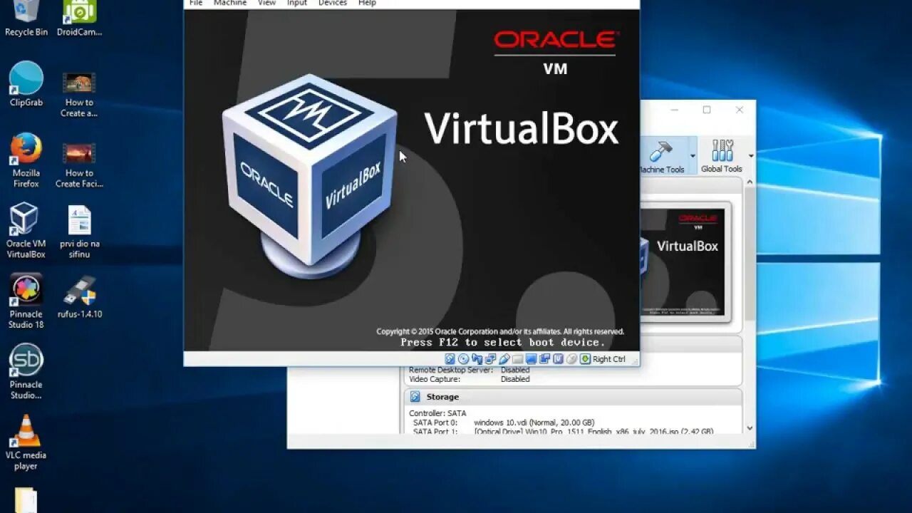The height and width of the screenshot is (513, 912).
Task: Select the 'How to Create Faci...' video file
Action: pos(79,165)
